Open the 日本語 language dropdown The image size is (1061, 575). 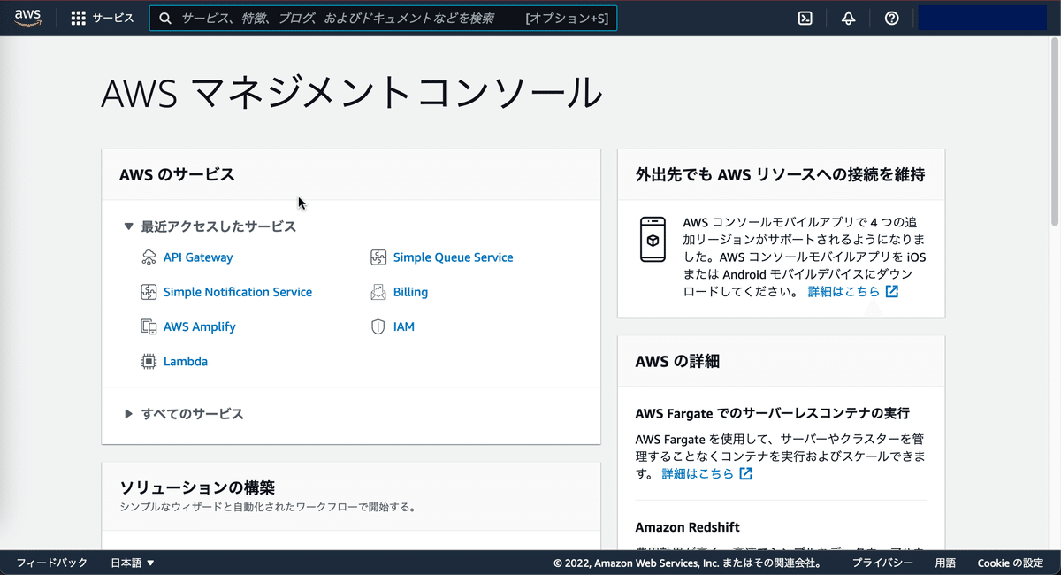[x=132, y=563]
